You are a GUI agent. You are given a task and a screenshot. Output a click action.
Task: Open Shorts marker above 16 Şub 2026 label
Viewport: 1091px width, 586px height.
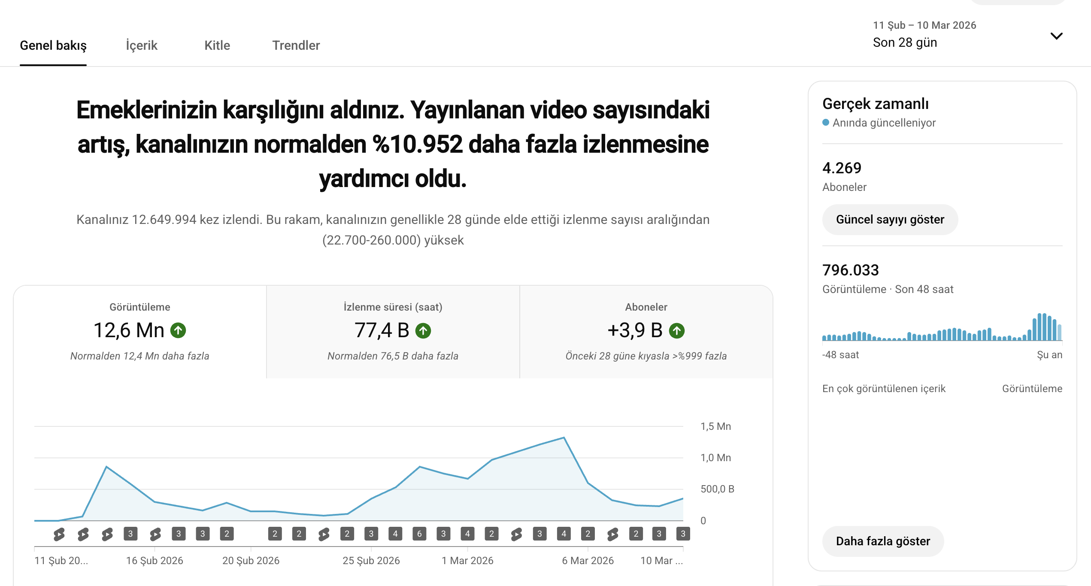click(155, 534)
